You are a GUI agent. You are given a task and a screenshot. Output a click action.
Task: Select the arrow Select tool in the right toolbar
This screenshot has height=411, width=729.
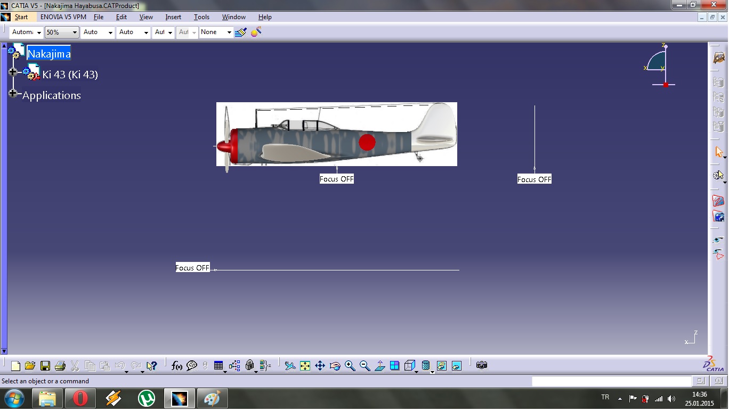(x=719, y=152)
